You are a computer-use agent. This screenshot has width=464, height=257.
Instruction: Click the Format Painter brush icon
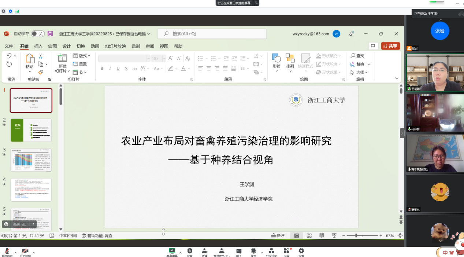(x=41, y=72)
